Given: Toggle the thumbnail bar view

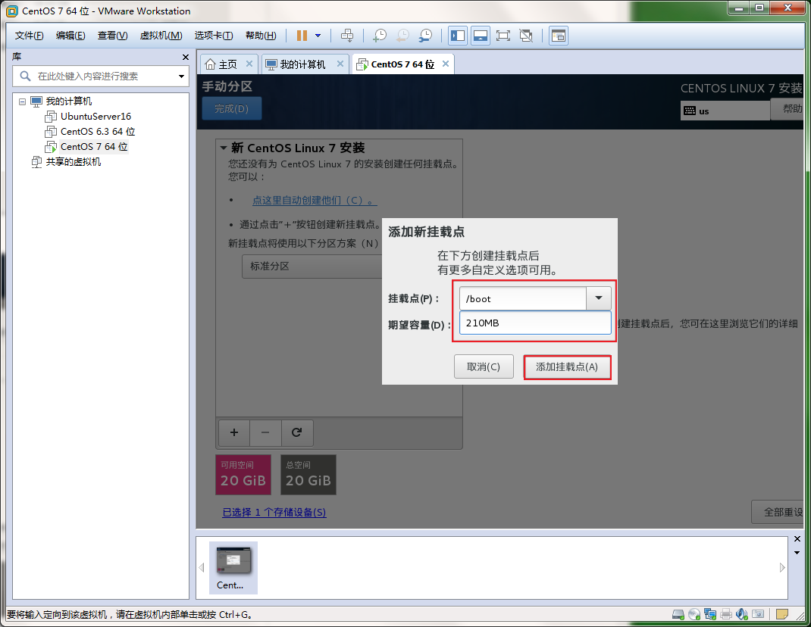Looking at the screenshot, I should [x=481, y=36].
